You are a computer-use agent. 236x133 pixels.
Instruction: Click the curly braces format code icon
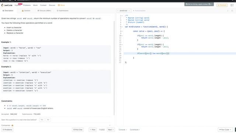232,11
